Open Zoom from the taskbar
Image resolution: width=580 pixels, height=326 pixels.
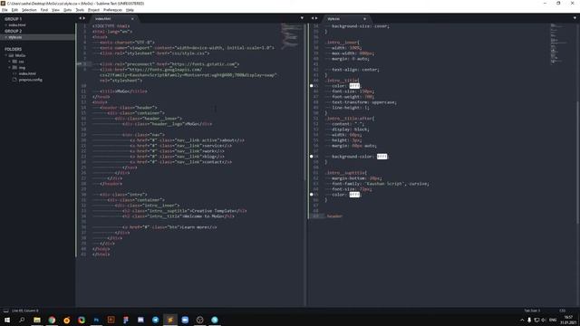[185, 320]
